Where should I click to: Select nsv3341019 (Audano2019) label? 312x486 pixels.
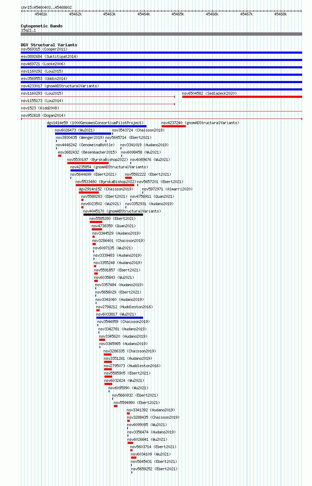point(144,145)
